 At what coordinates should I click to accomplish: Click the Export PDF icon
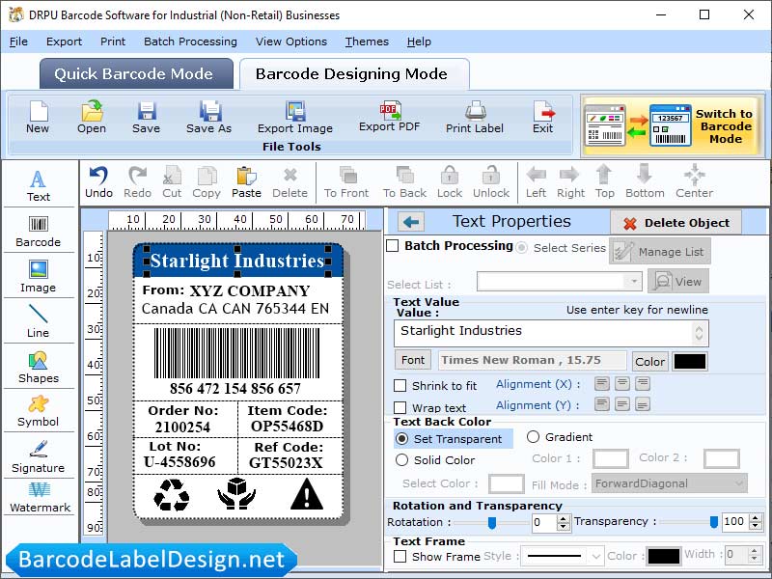pos(390,110)
